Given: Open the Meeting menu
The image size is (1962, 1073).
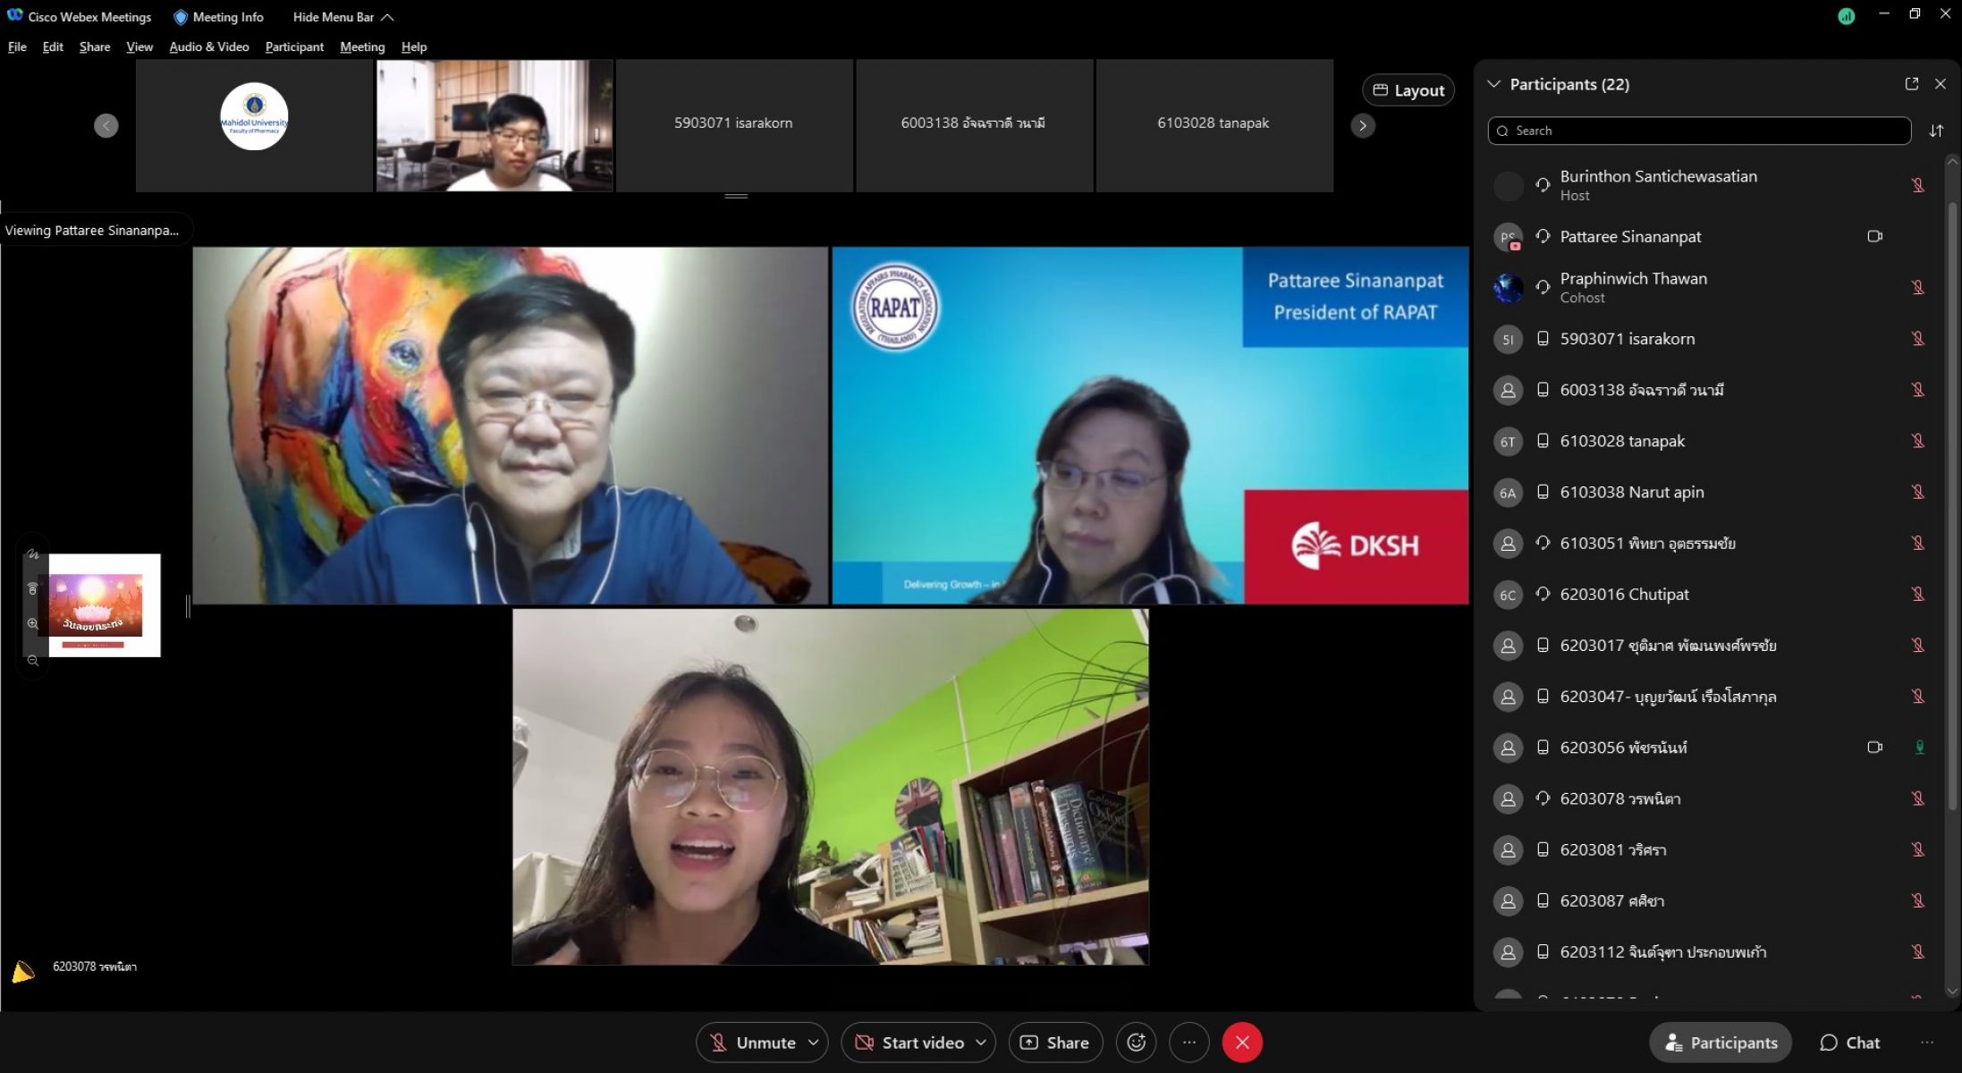Looking at the screenshot, I should (x=362, y=46).
